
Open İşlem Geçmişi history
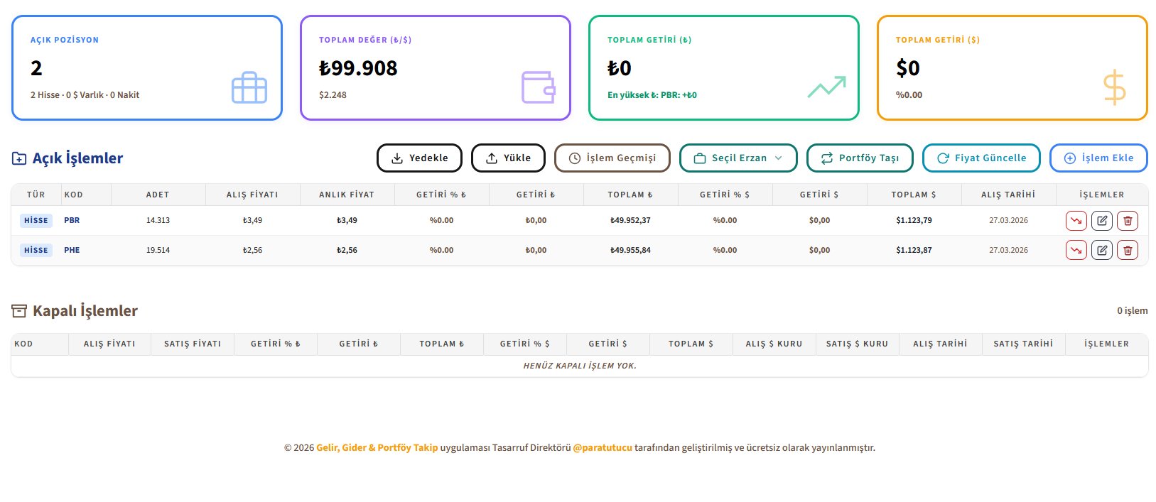coord(612,158)
